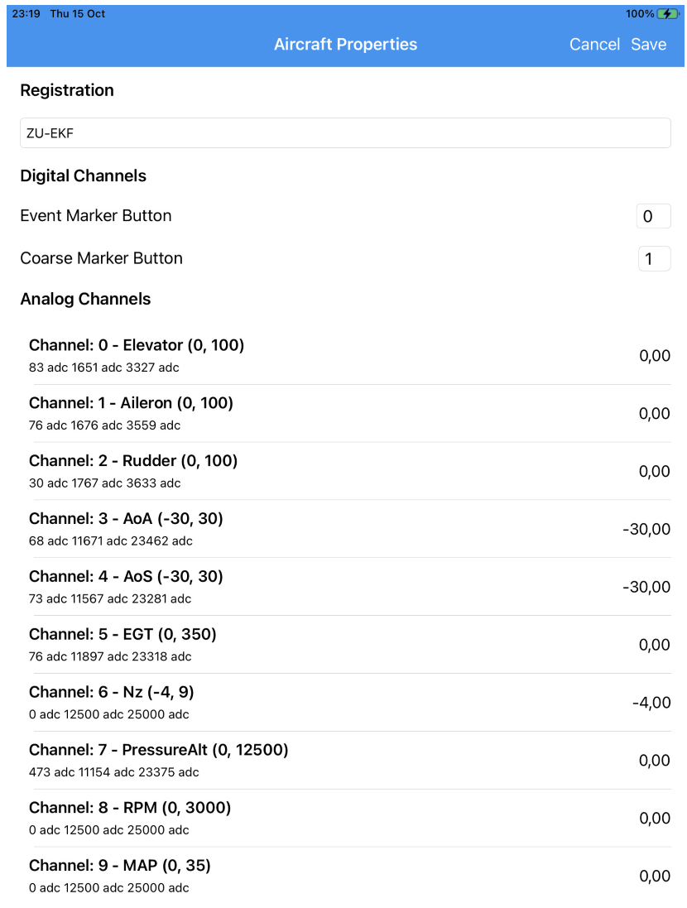This screenshot has width=687, height=908.
Task: Cancel editing aircraft properties
Action: pos(594,45)
